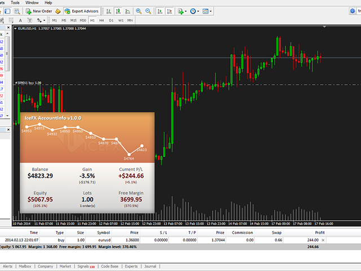The height and width of the screenshot is (271, 361).
Task: Select the text box T tool
Action: (30, 20)
